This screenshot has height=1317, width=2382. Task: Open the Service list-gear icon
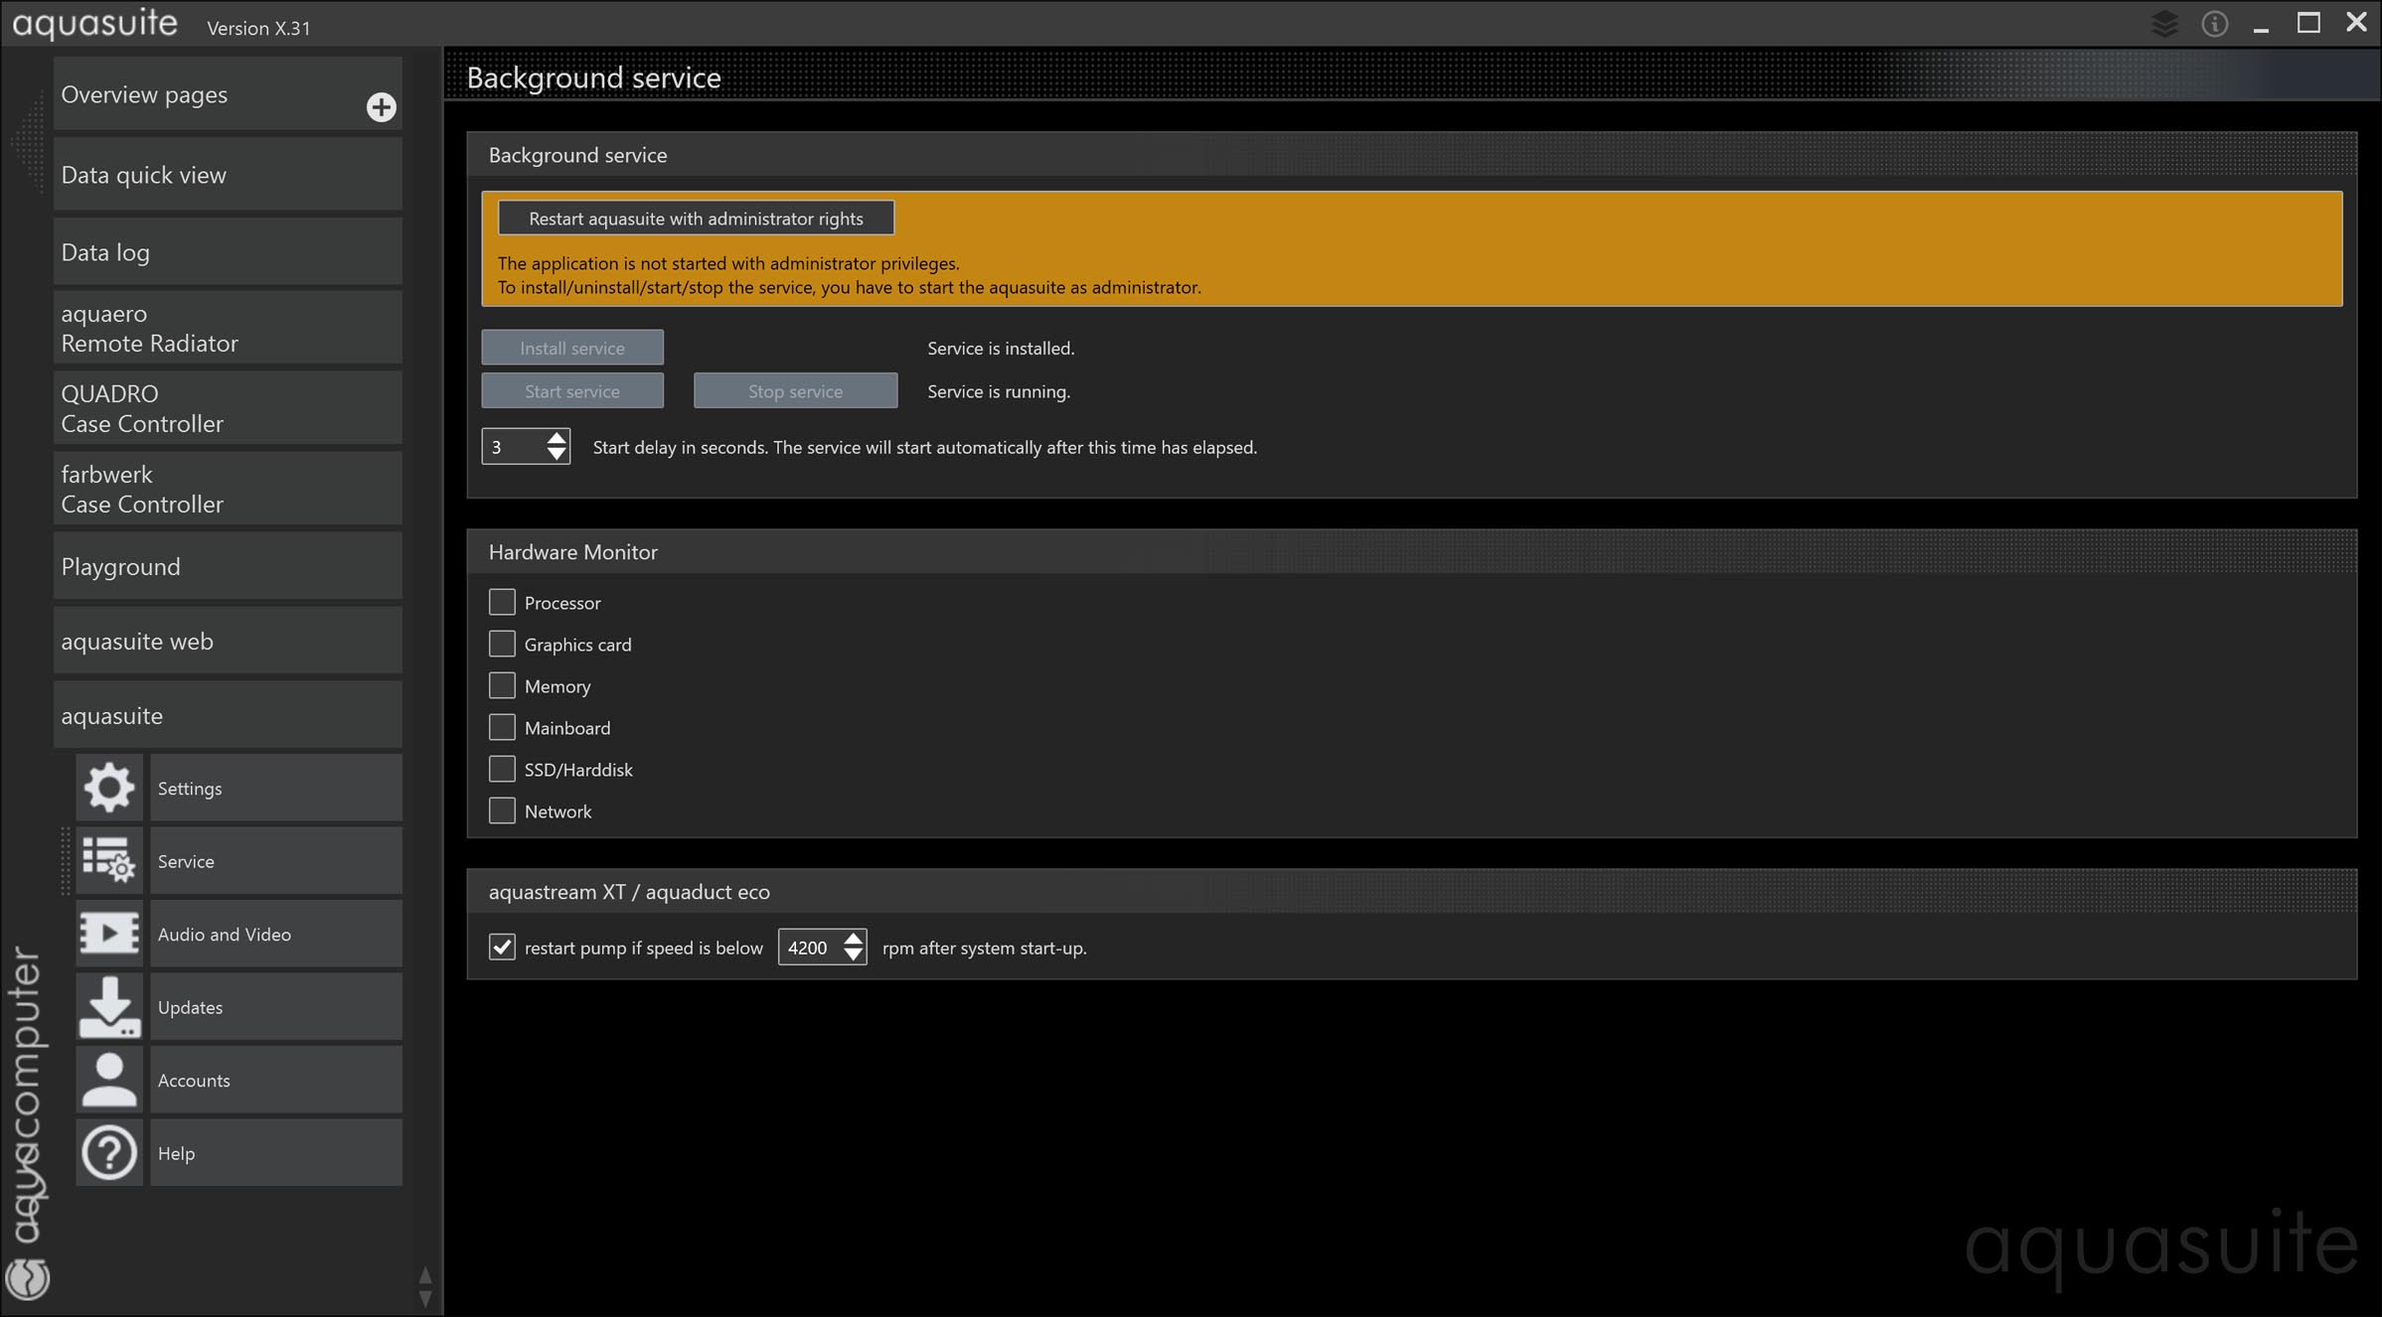pyautogui.click(x=109, y=860)
